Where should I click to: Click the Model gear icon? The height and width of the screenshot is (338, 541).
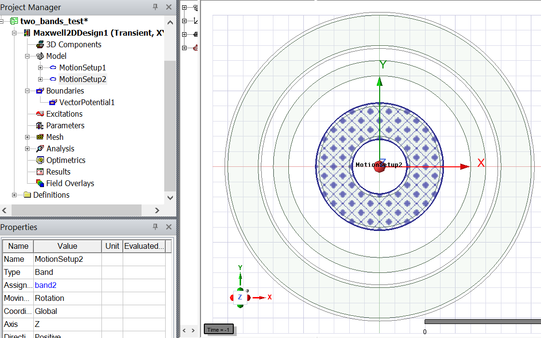click(x=40, y=56)
